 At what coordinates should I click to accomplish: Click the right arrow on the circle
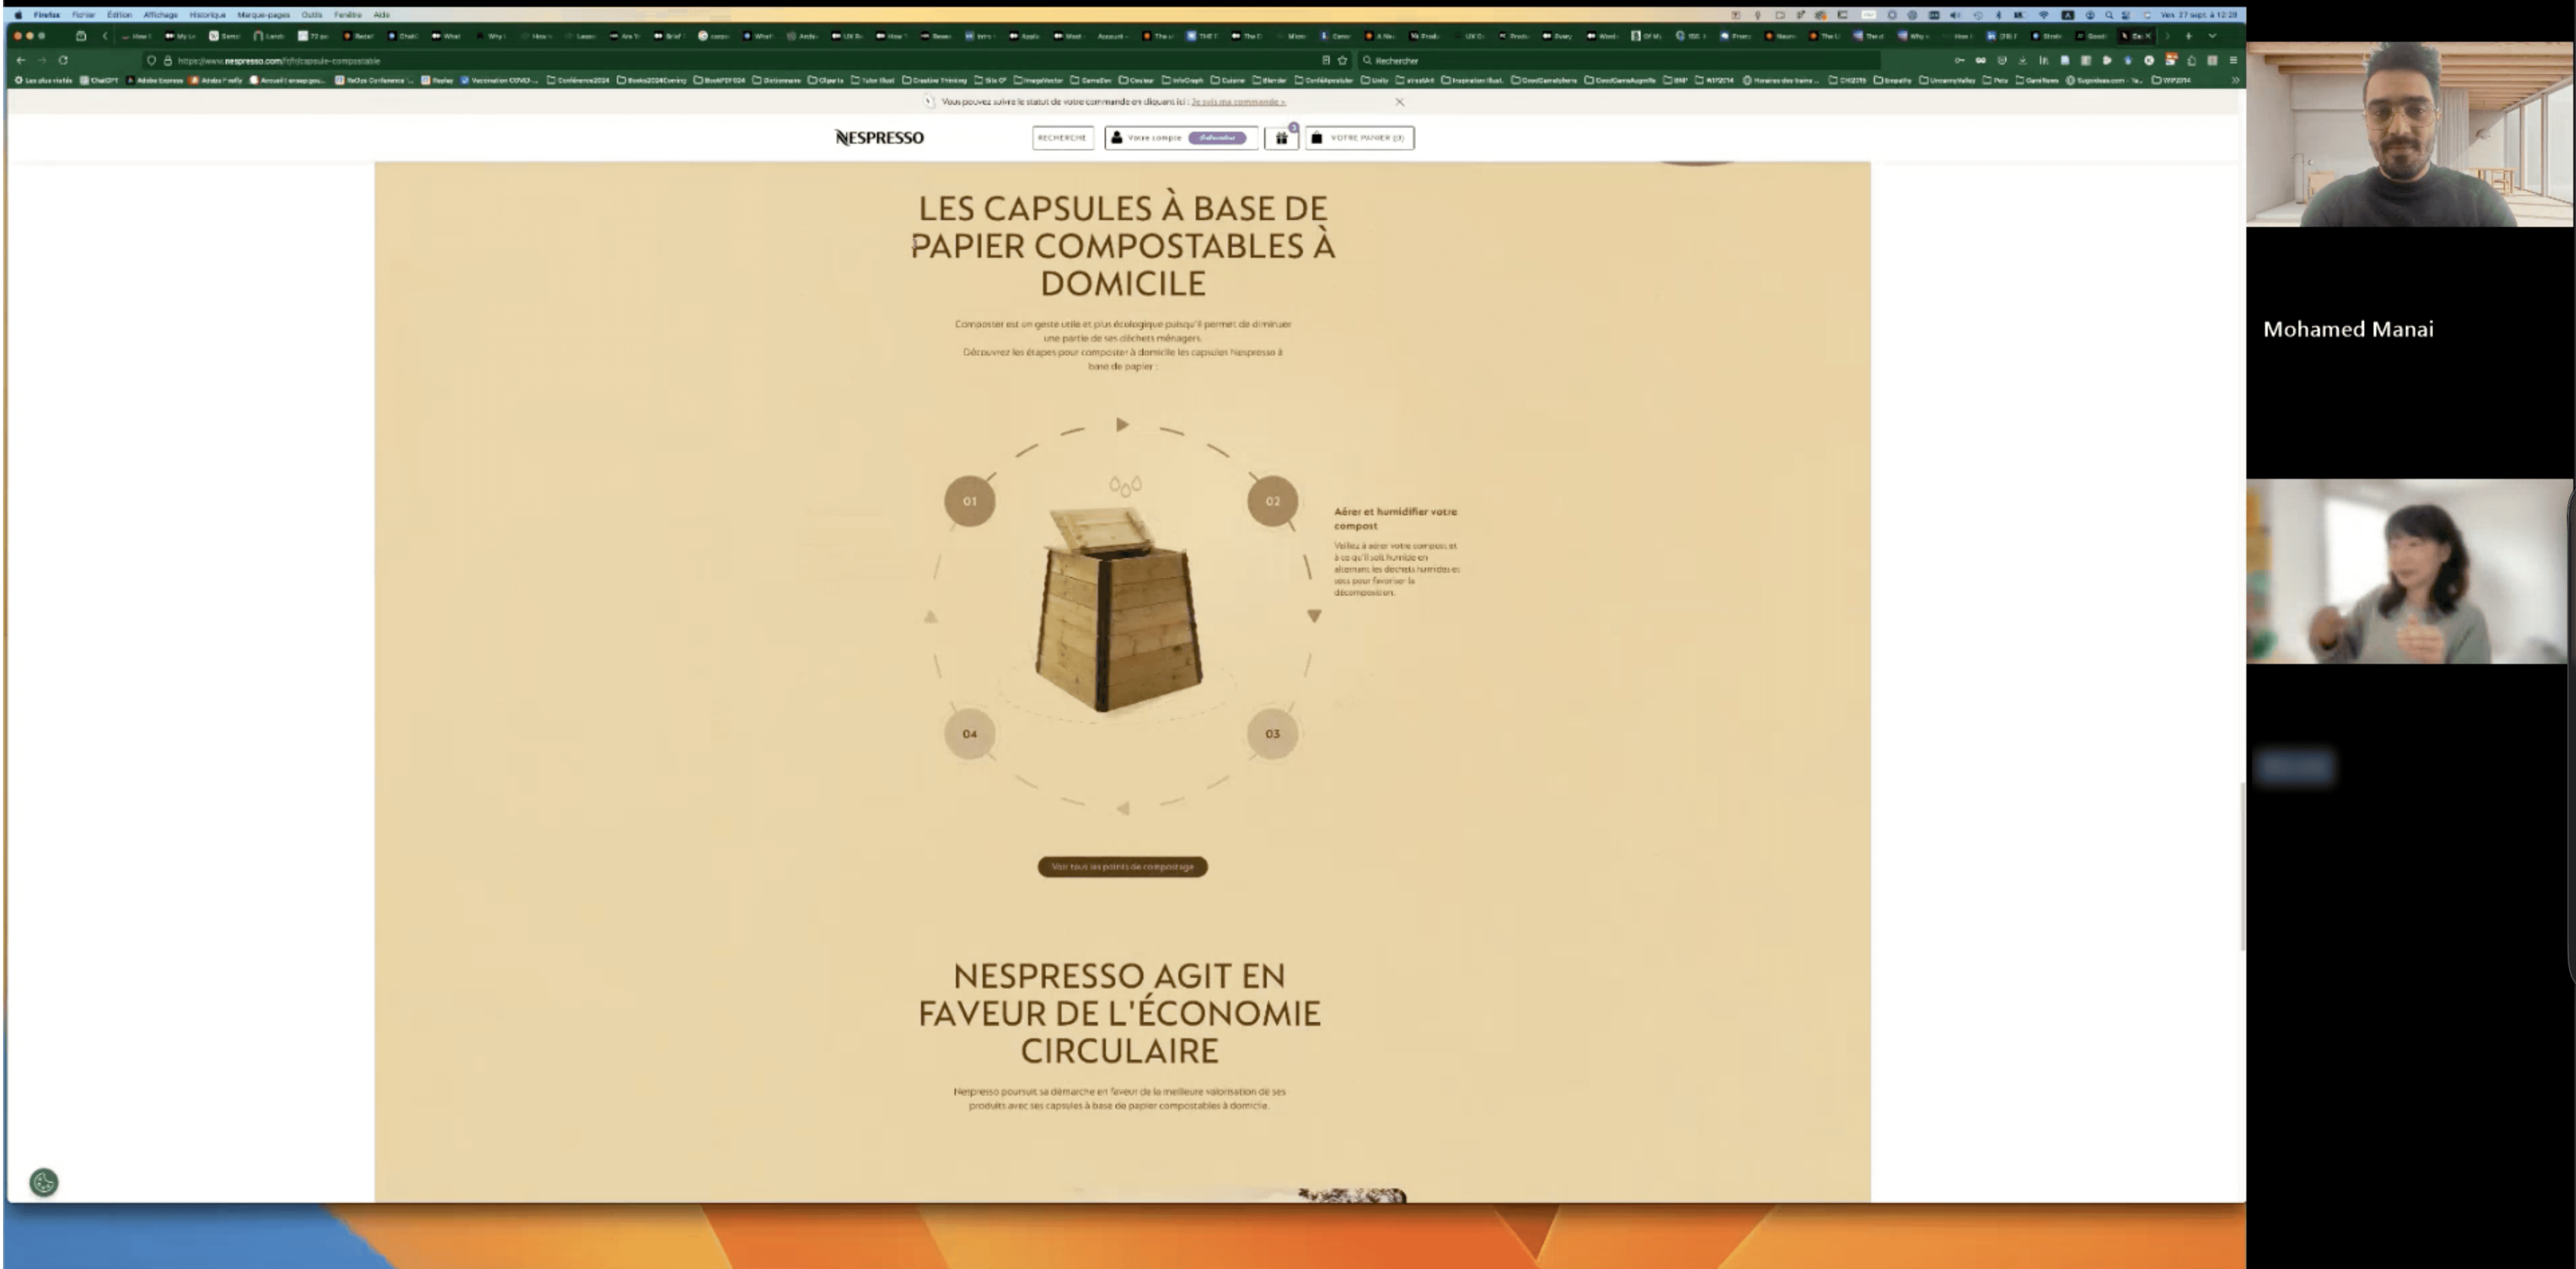[x=1314, y=617]
